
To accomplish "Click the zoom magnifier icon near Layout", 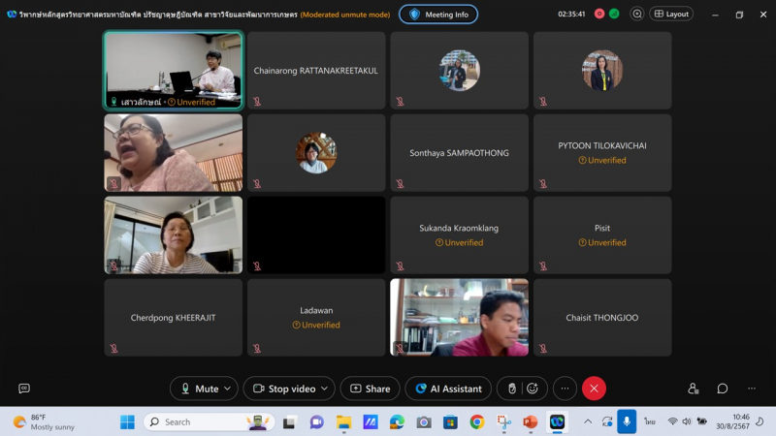I will tap(637, 15).
